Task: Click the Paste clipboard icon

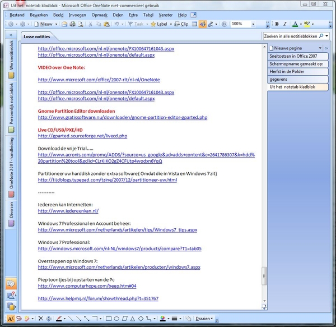Action: [106, 24]
